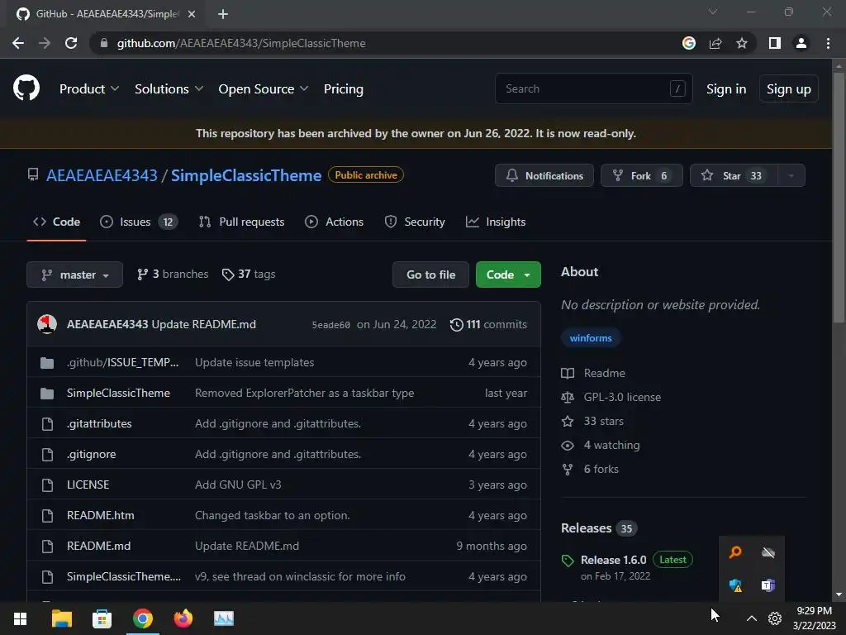
Task: Click the Sign up button
Action: point(789,89)
